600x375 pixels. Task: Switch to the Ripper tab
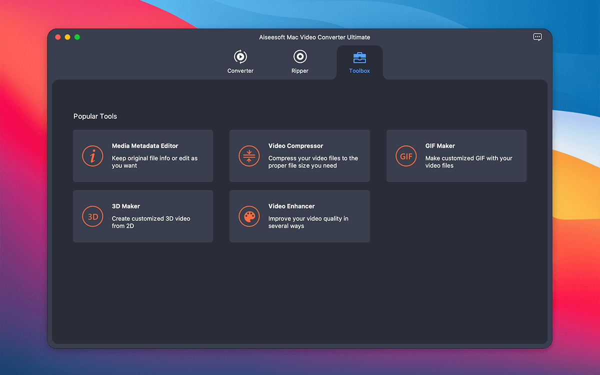click(300, 62)
